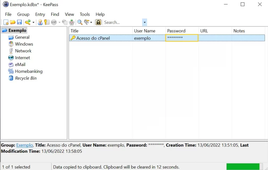Open the URL globe icon's dropdown arrow

click(x=59, y=23)
